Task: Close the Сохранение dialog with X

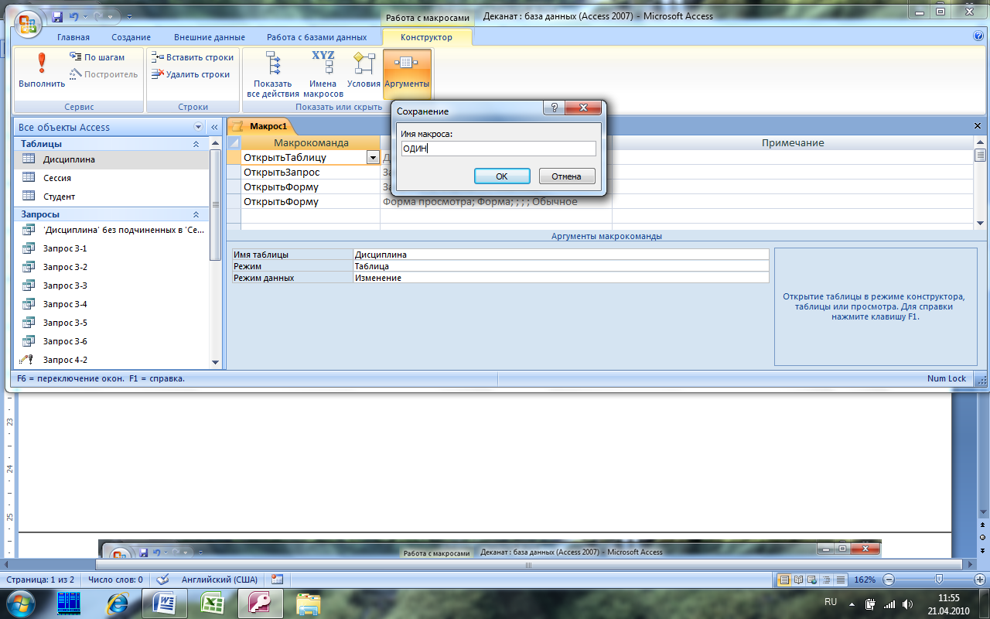Action: (x=583, y=108)
